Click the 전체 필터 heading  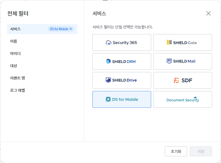18,13
